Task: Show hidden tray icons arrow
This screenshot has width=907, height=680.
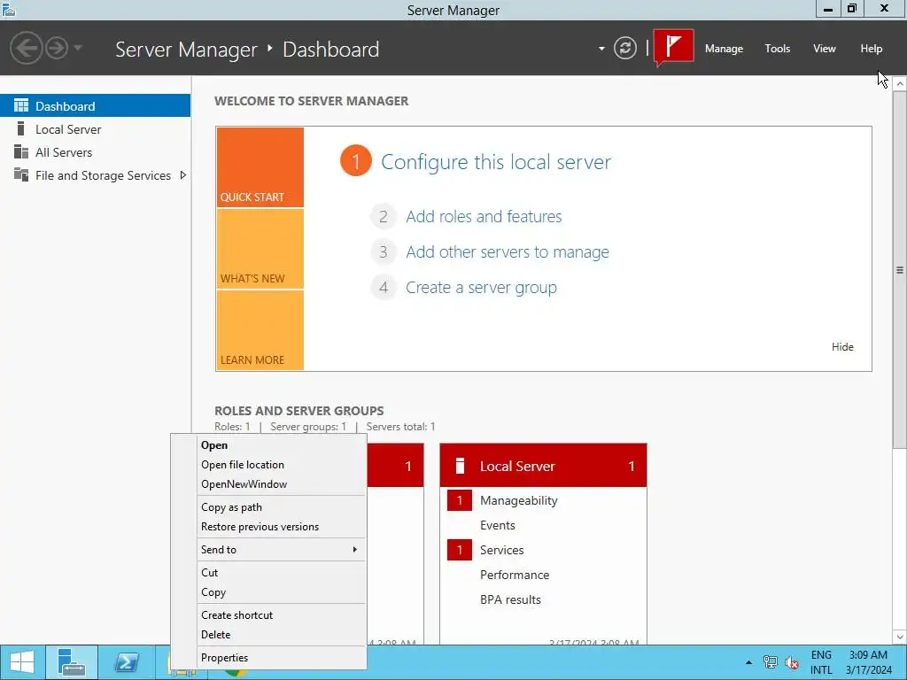Action: 748,662
